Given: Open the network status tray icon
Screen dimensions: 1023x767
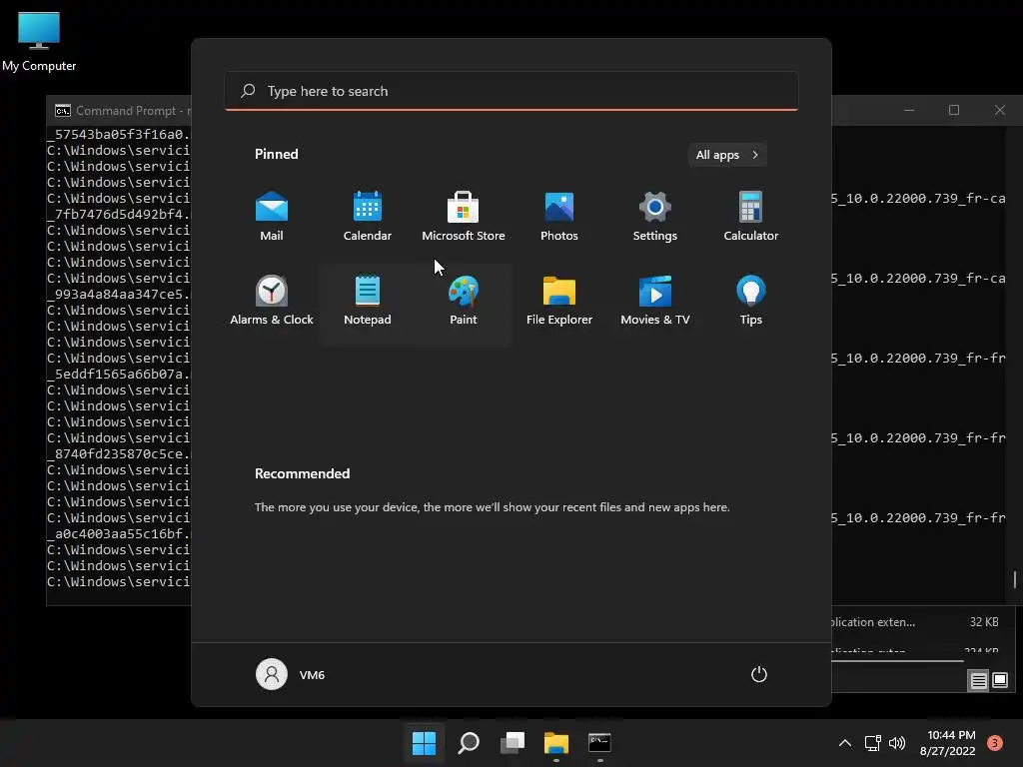Looking at the screenshot, I should click(x=873, y=743).
